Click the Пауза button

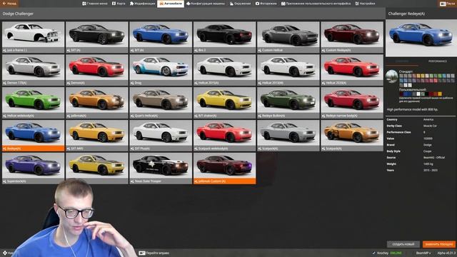448,4
